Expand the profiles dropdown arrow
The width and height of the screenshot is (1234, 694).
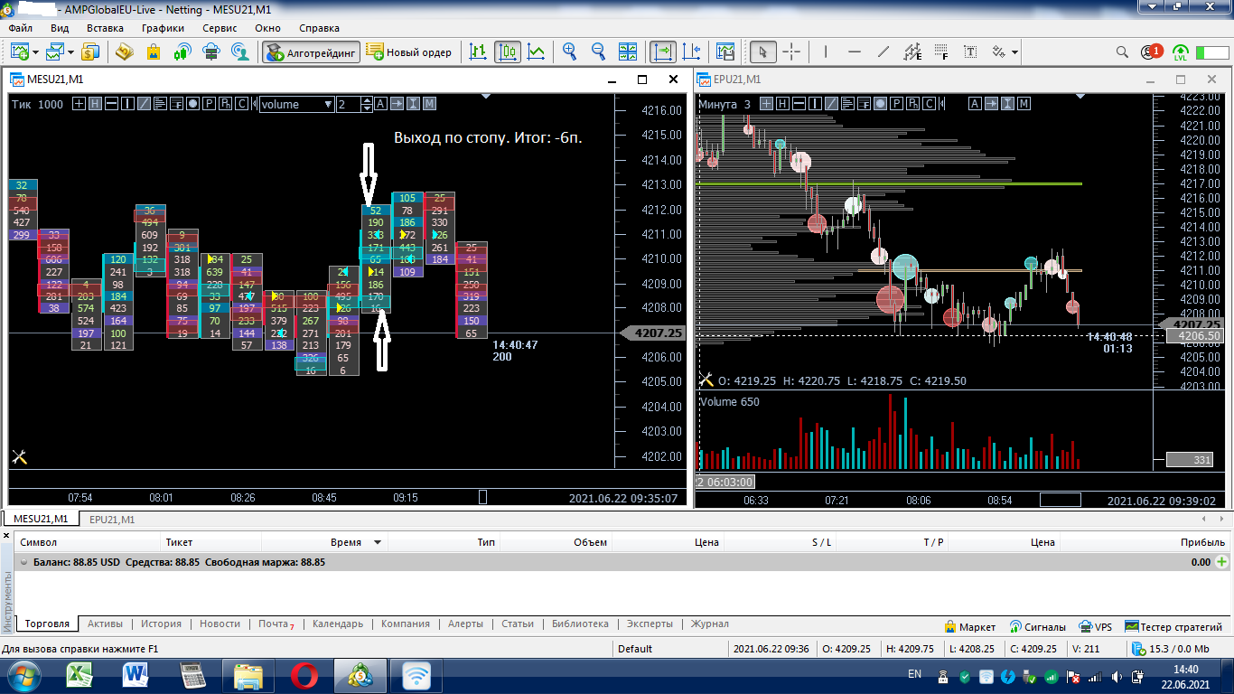[70, 52]
